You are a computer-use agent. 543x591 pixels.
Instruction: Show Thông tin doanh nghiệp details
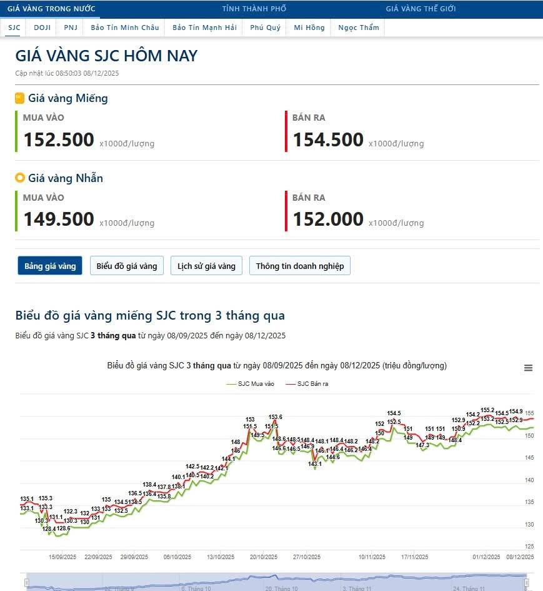pyautogui.click(x=300, y=266)
